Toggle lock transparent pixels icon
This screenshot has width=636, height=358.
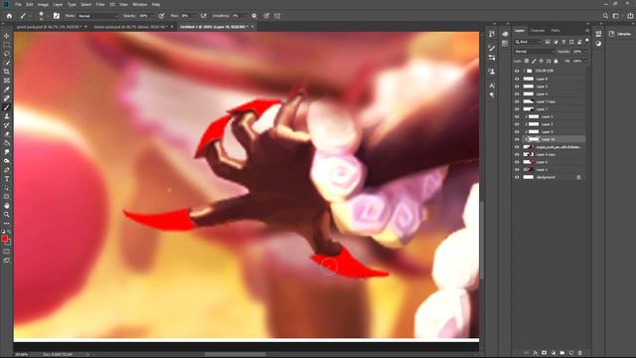point(527,61)
